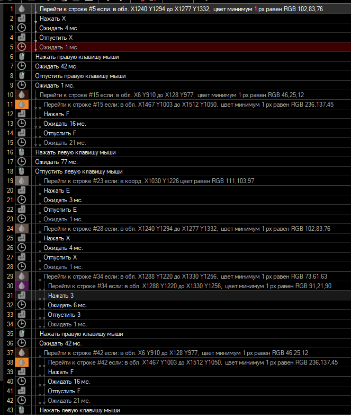The height and width of the screenshot is (415, 351).
Task: Click the mouse icon on row 43
Action: (22, 410)
